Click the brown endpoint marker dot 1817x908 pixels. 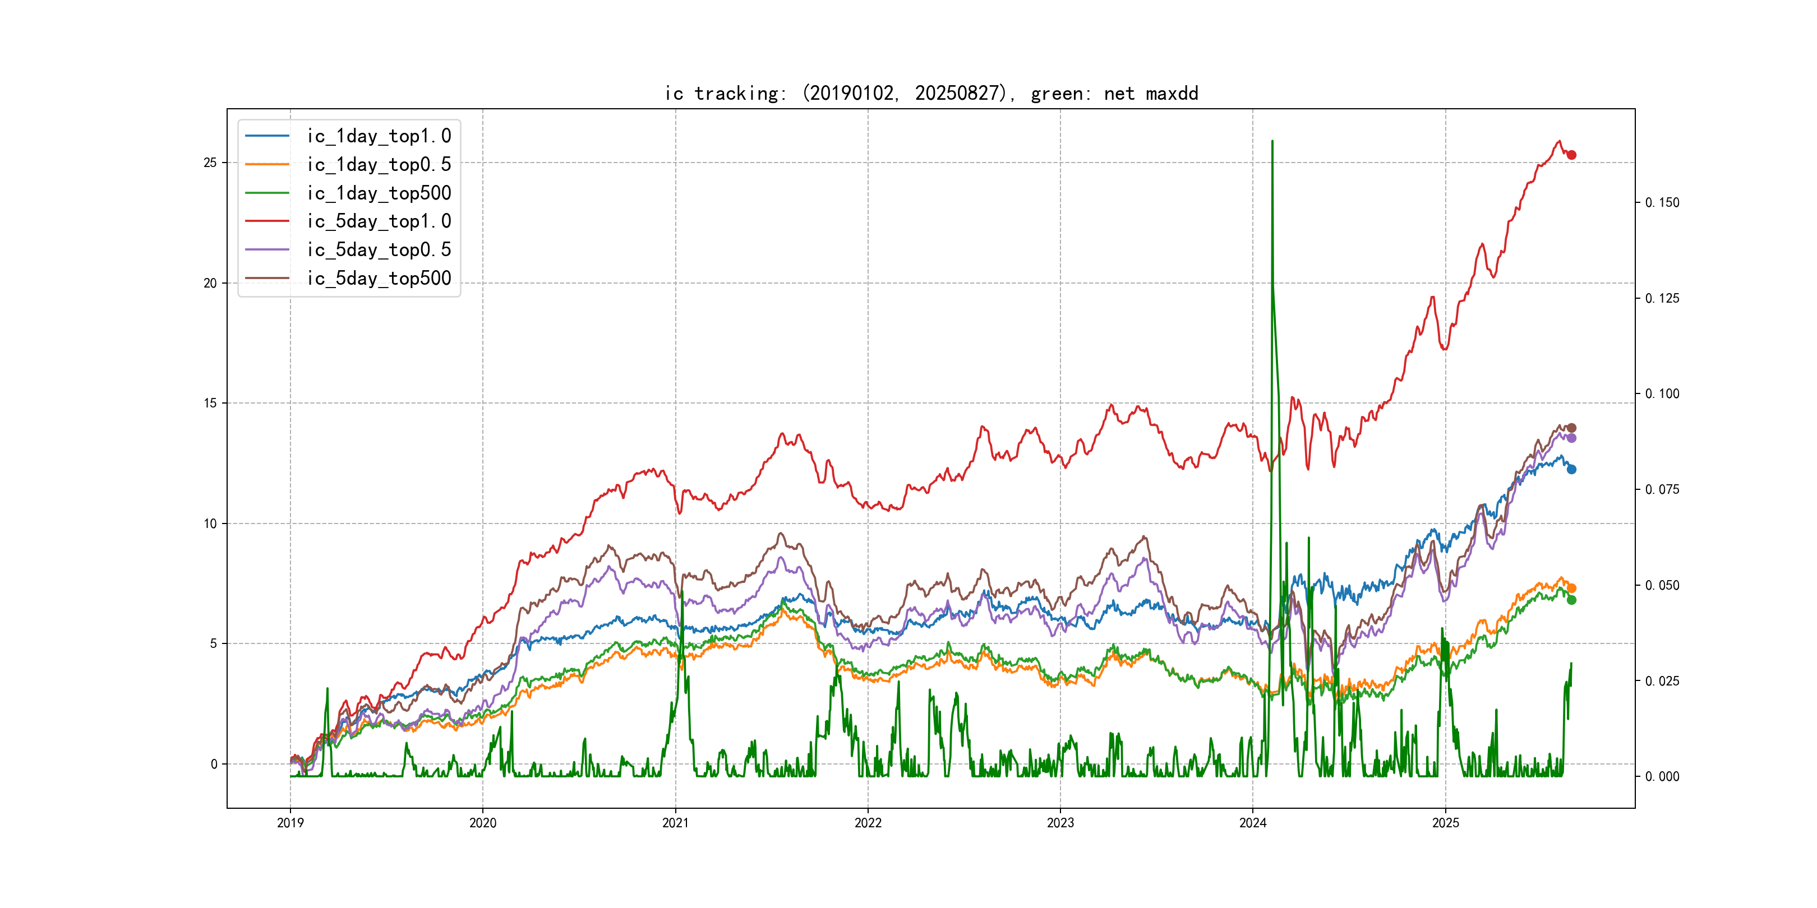coord(1571,428)
